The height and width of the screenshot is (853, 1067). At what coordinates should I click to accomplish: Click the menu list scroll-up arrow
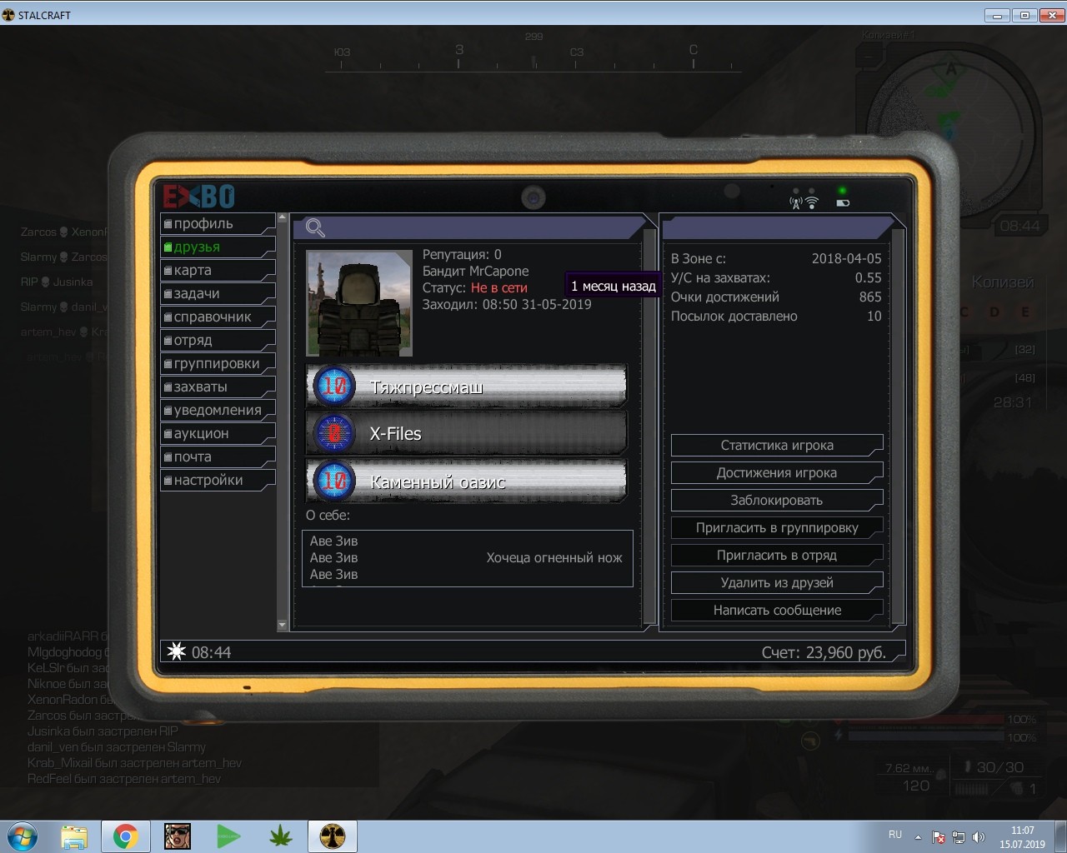(282, 218)
